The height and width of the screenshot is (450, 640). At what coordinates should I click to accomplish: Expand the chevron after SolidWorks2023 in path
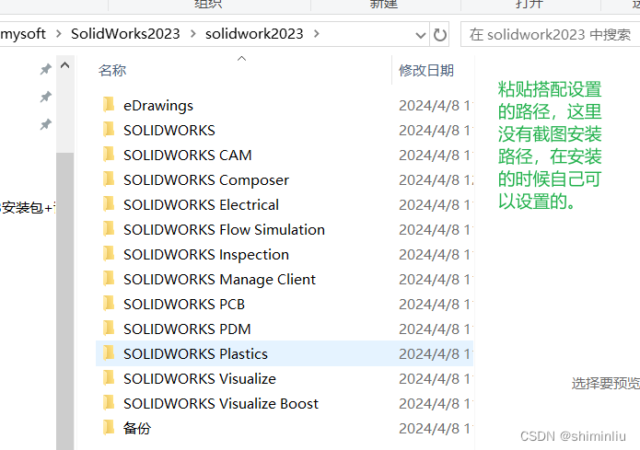point(192,33)
